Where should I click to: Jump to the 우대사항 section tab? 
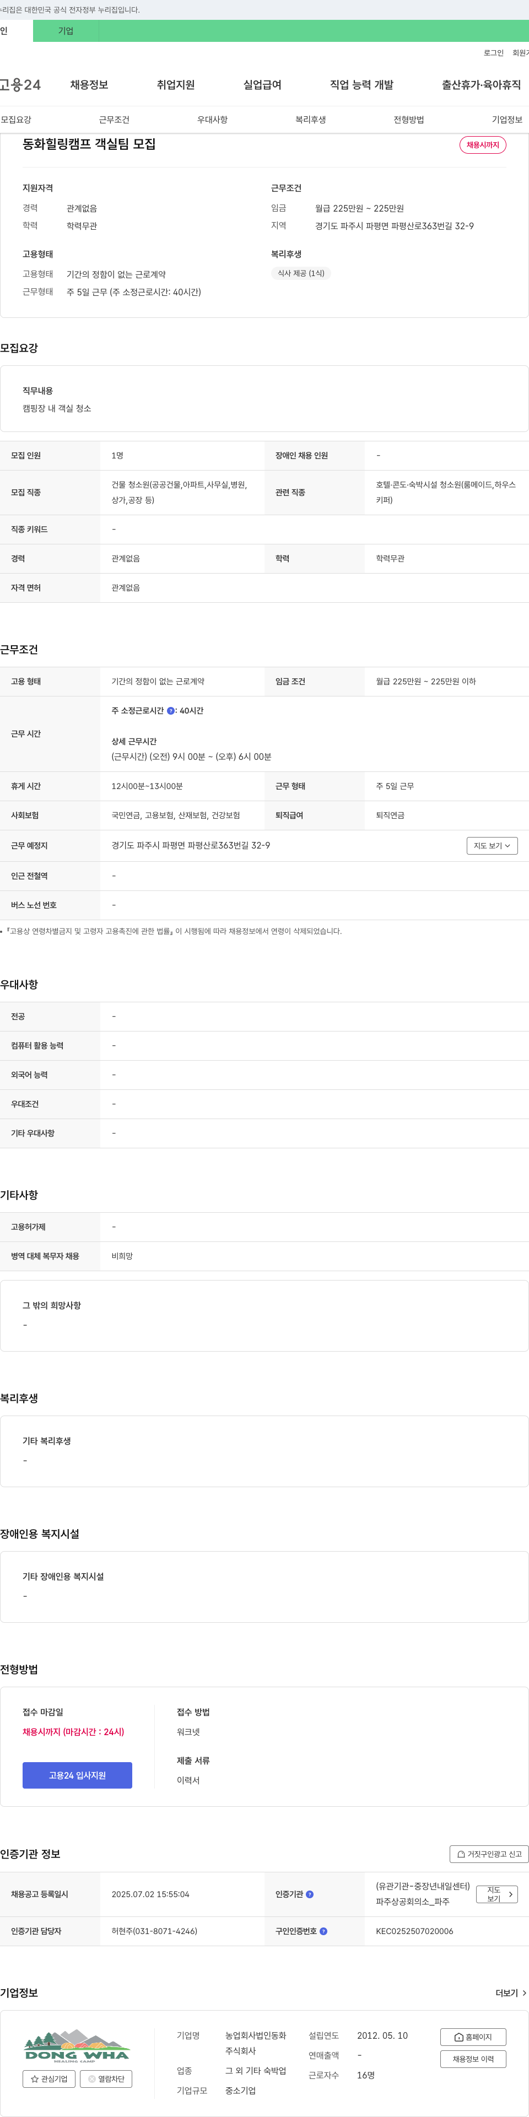pyautogui.click(x=213, y=120)
